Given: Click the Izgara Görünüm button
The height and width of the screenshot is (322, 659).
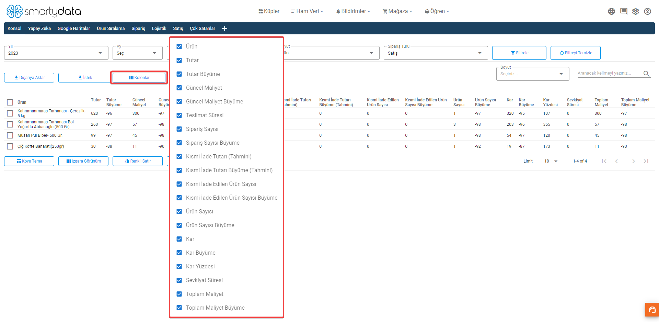Looking at the screenshot, I should point(83,161).
